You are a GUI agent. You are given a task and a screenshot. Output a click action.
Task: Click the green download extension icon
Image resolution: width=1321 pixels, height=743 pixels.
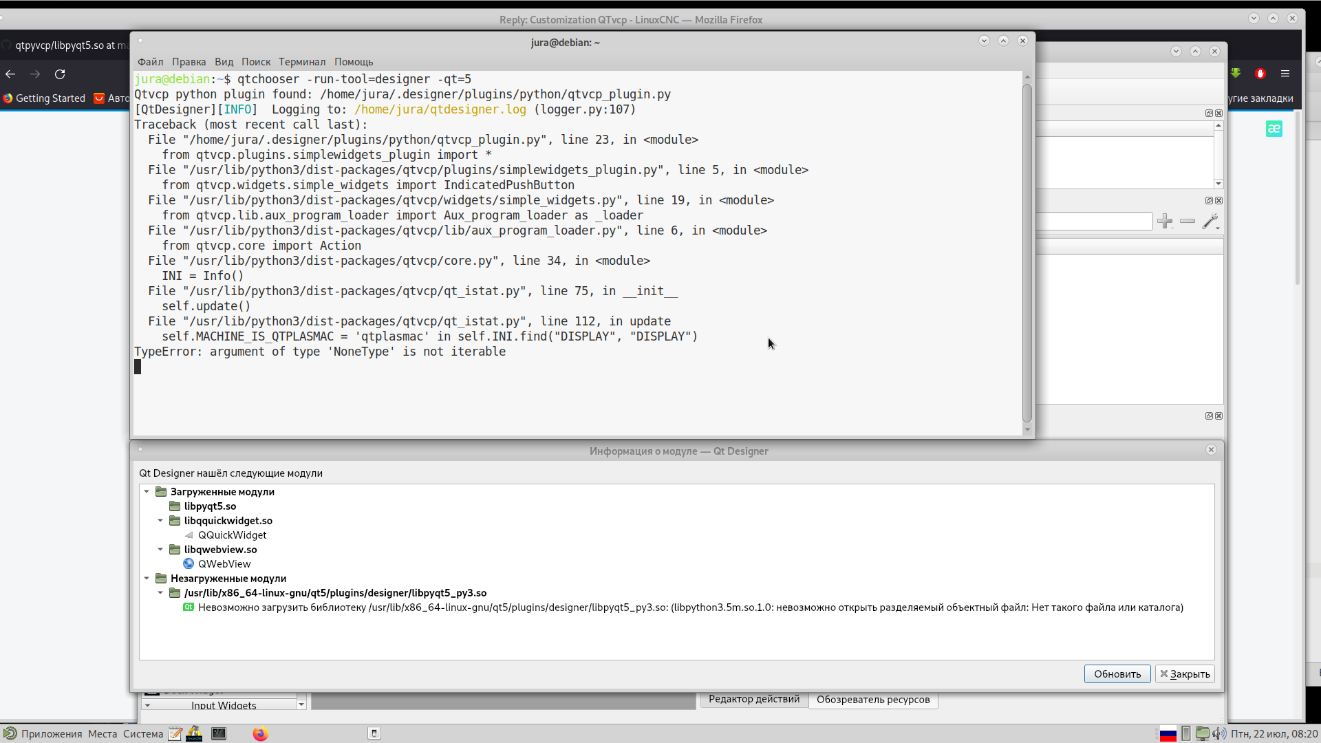[x=1236, y=74]
